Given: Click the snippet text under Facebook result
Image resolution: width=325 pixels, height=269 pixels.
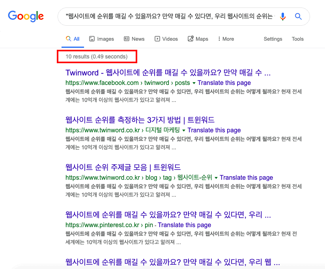Looking at the screenshot, I should pyautogui.click(x=184, y=96).
